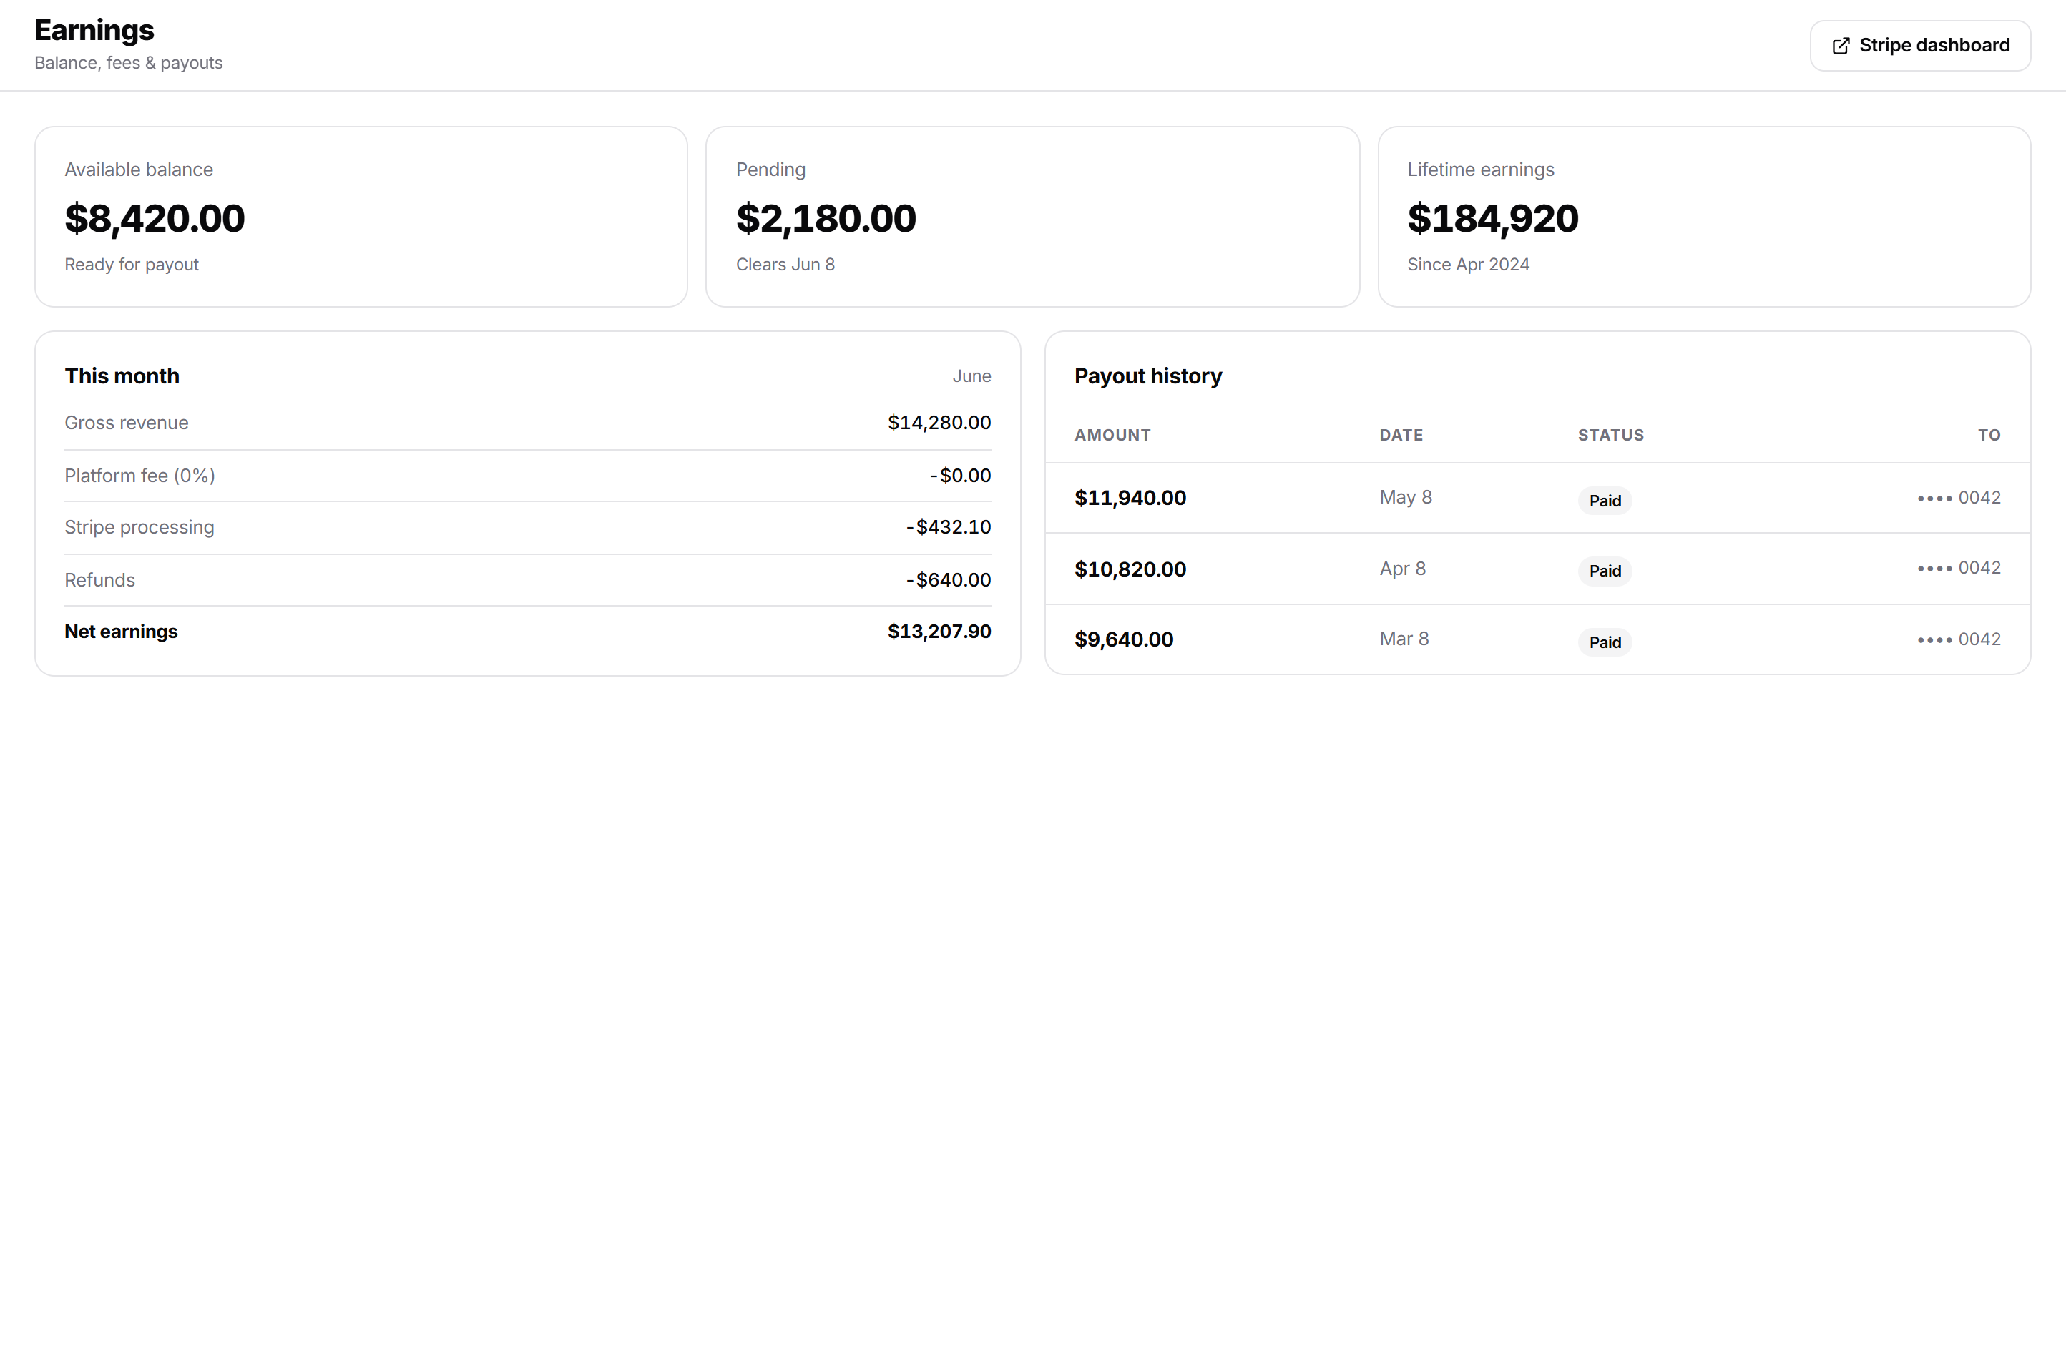Screen dimensions: 2066x1359
Task: Open the Lifetime earnings card
Action: click(x=1704, y=217)
